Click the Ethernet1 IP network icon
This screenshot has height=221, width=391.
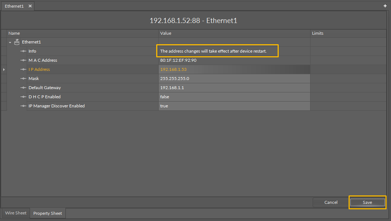tap(17, 42)
